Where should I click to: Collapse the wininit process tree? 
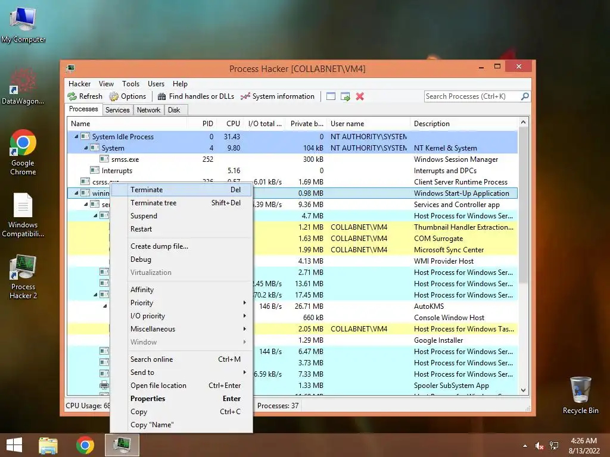[76, 193]
